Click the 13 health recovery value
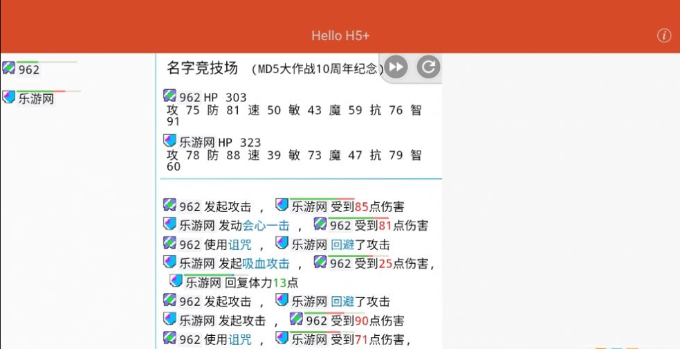The image size is (680, 349). tap(279, 283)
